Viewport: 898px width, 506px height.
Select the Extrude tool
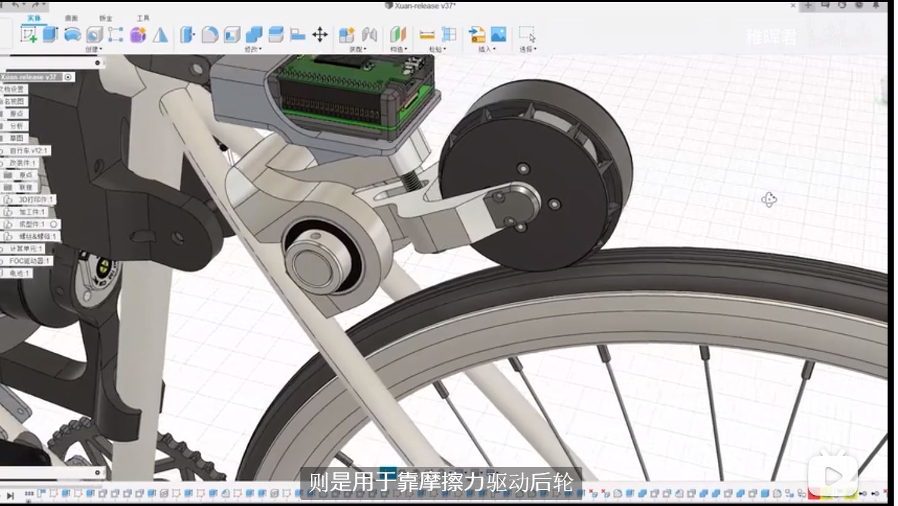pyautogui.click(x=50, y=34)
